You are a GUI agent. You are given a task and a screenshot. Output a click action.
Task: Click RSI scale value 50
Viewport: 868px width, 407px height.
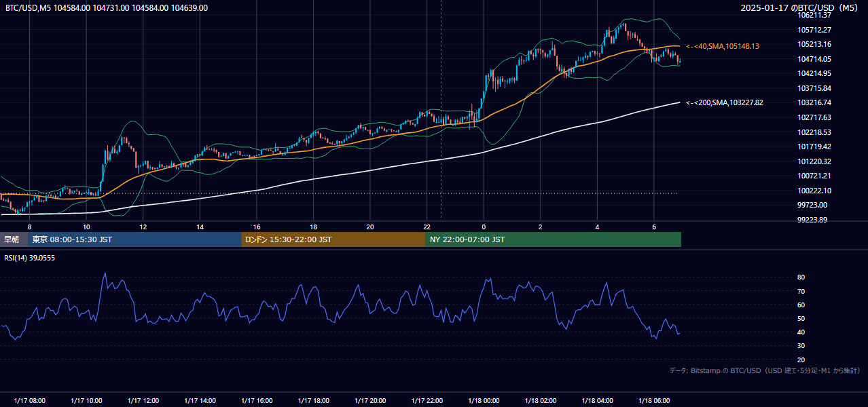click(801, 318)
